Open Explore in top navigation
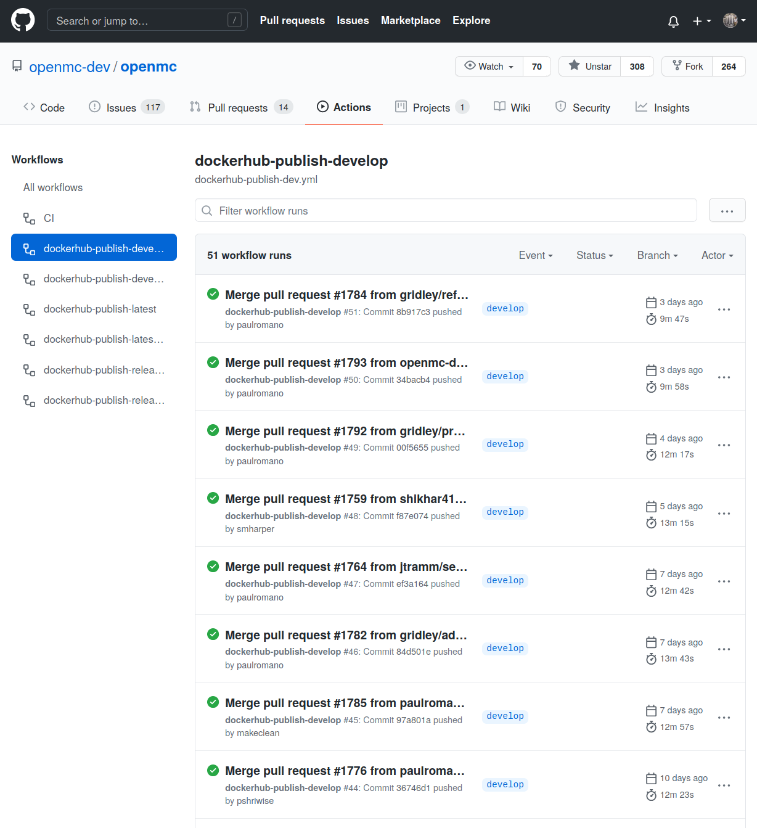This screenshot has width=757, height=828. click(471, 20)
